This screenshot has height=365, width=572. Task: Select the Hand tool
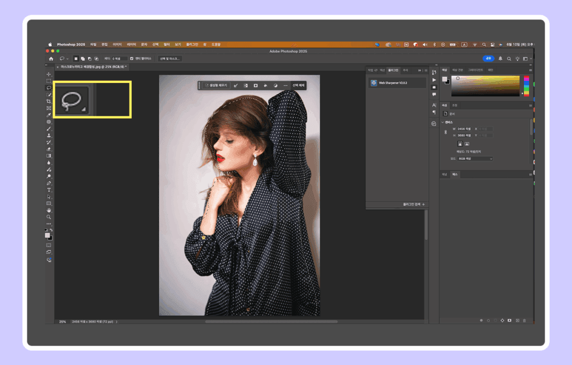(x=49, y=210)
